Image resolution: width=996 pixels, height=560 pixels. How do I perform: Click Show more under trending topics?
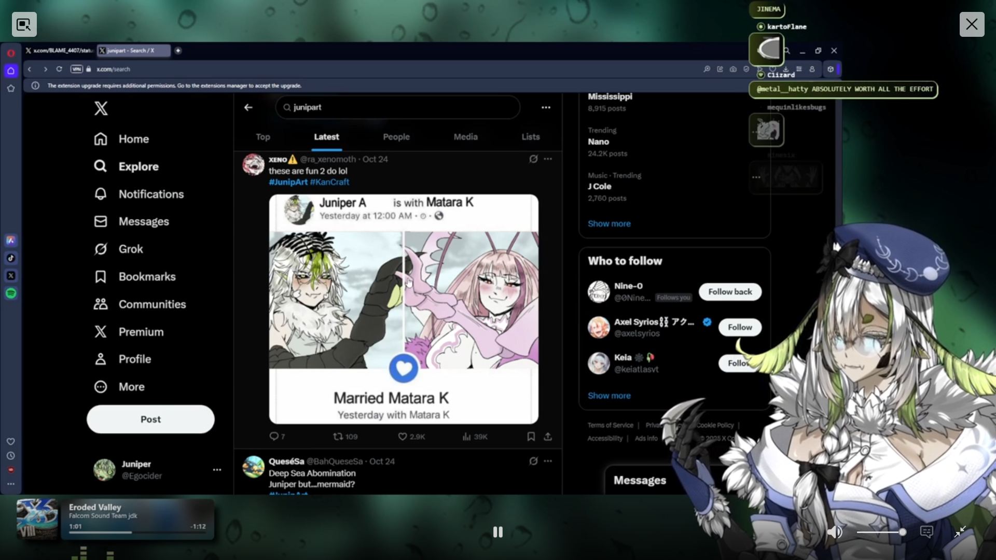tap(609, 223)
